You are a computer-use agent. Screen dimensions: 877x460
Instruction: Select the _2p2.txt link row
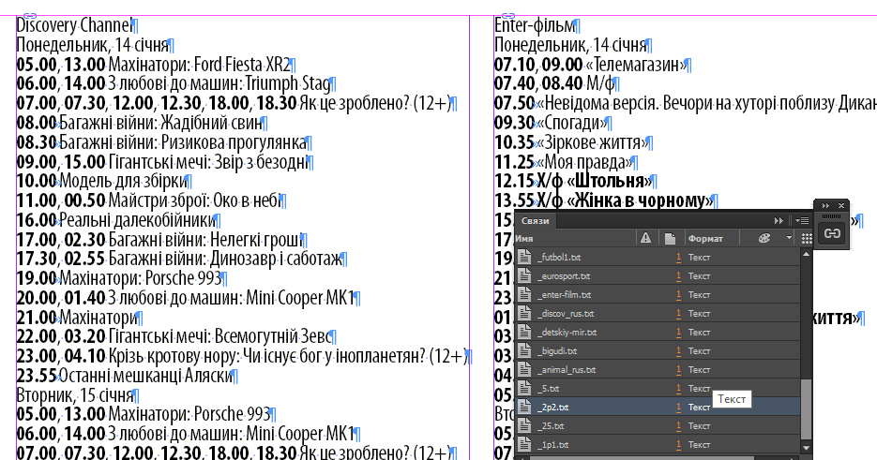tap(658, 407)
